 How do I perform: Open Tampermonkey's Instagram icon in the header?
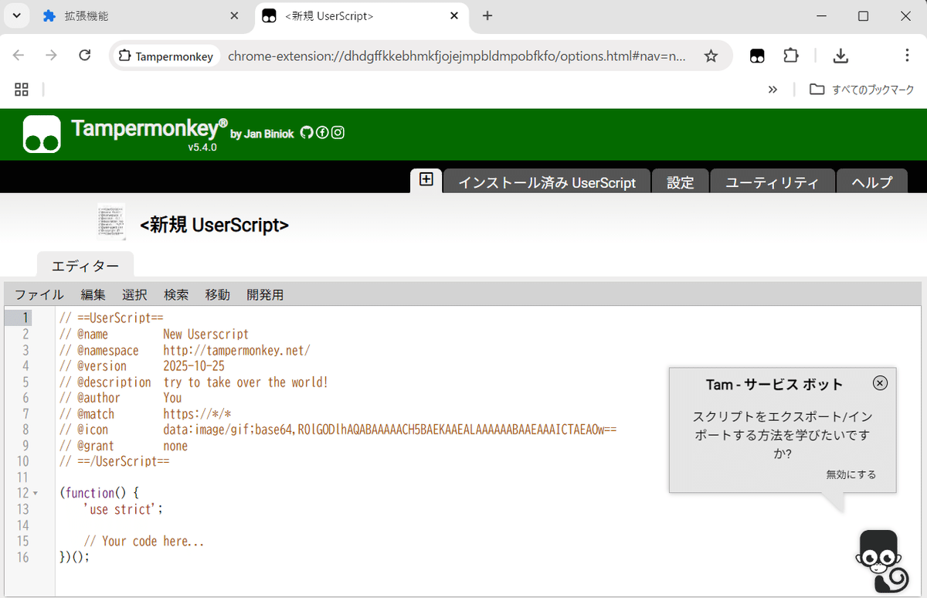(338, 132)
